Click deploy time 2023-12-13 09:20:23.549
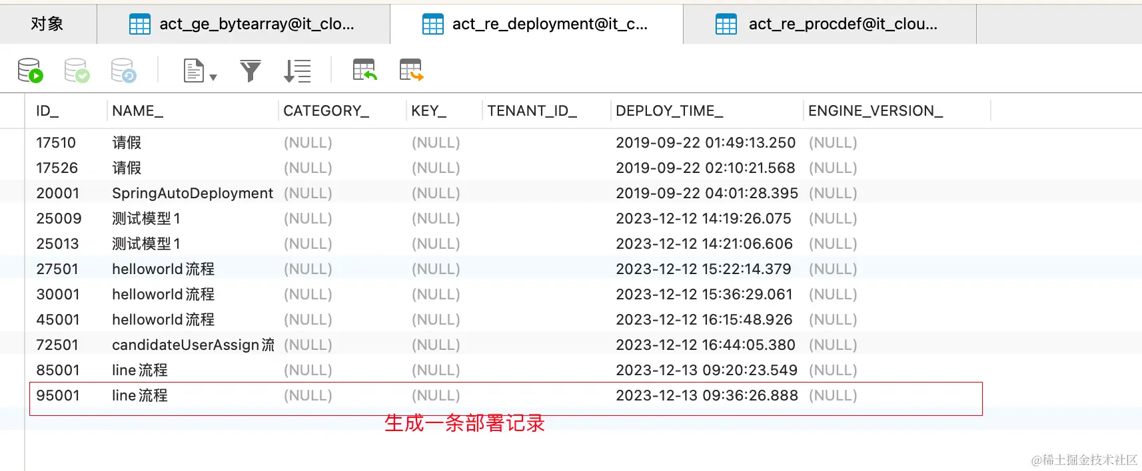The image size is (1142, 471). [x=707, y=371]
